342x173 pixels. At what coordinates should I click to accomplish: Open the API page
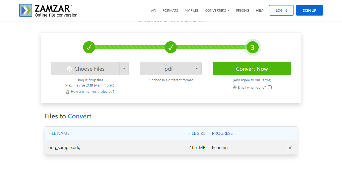point(153,10)
